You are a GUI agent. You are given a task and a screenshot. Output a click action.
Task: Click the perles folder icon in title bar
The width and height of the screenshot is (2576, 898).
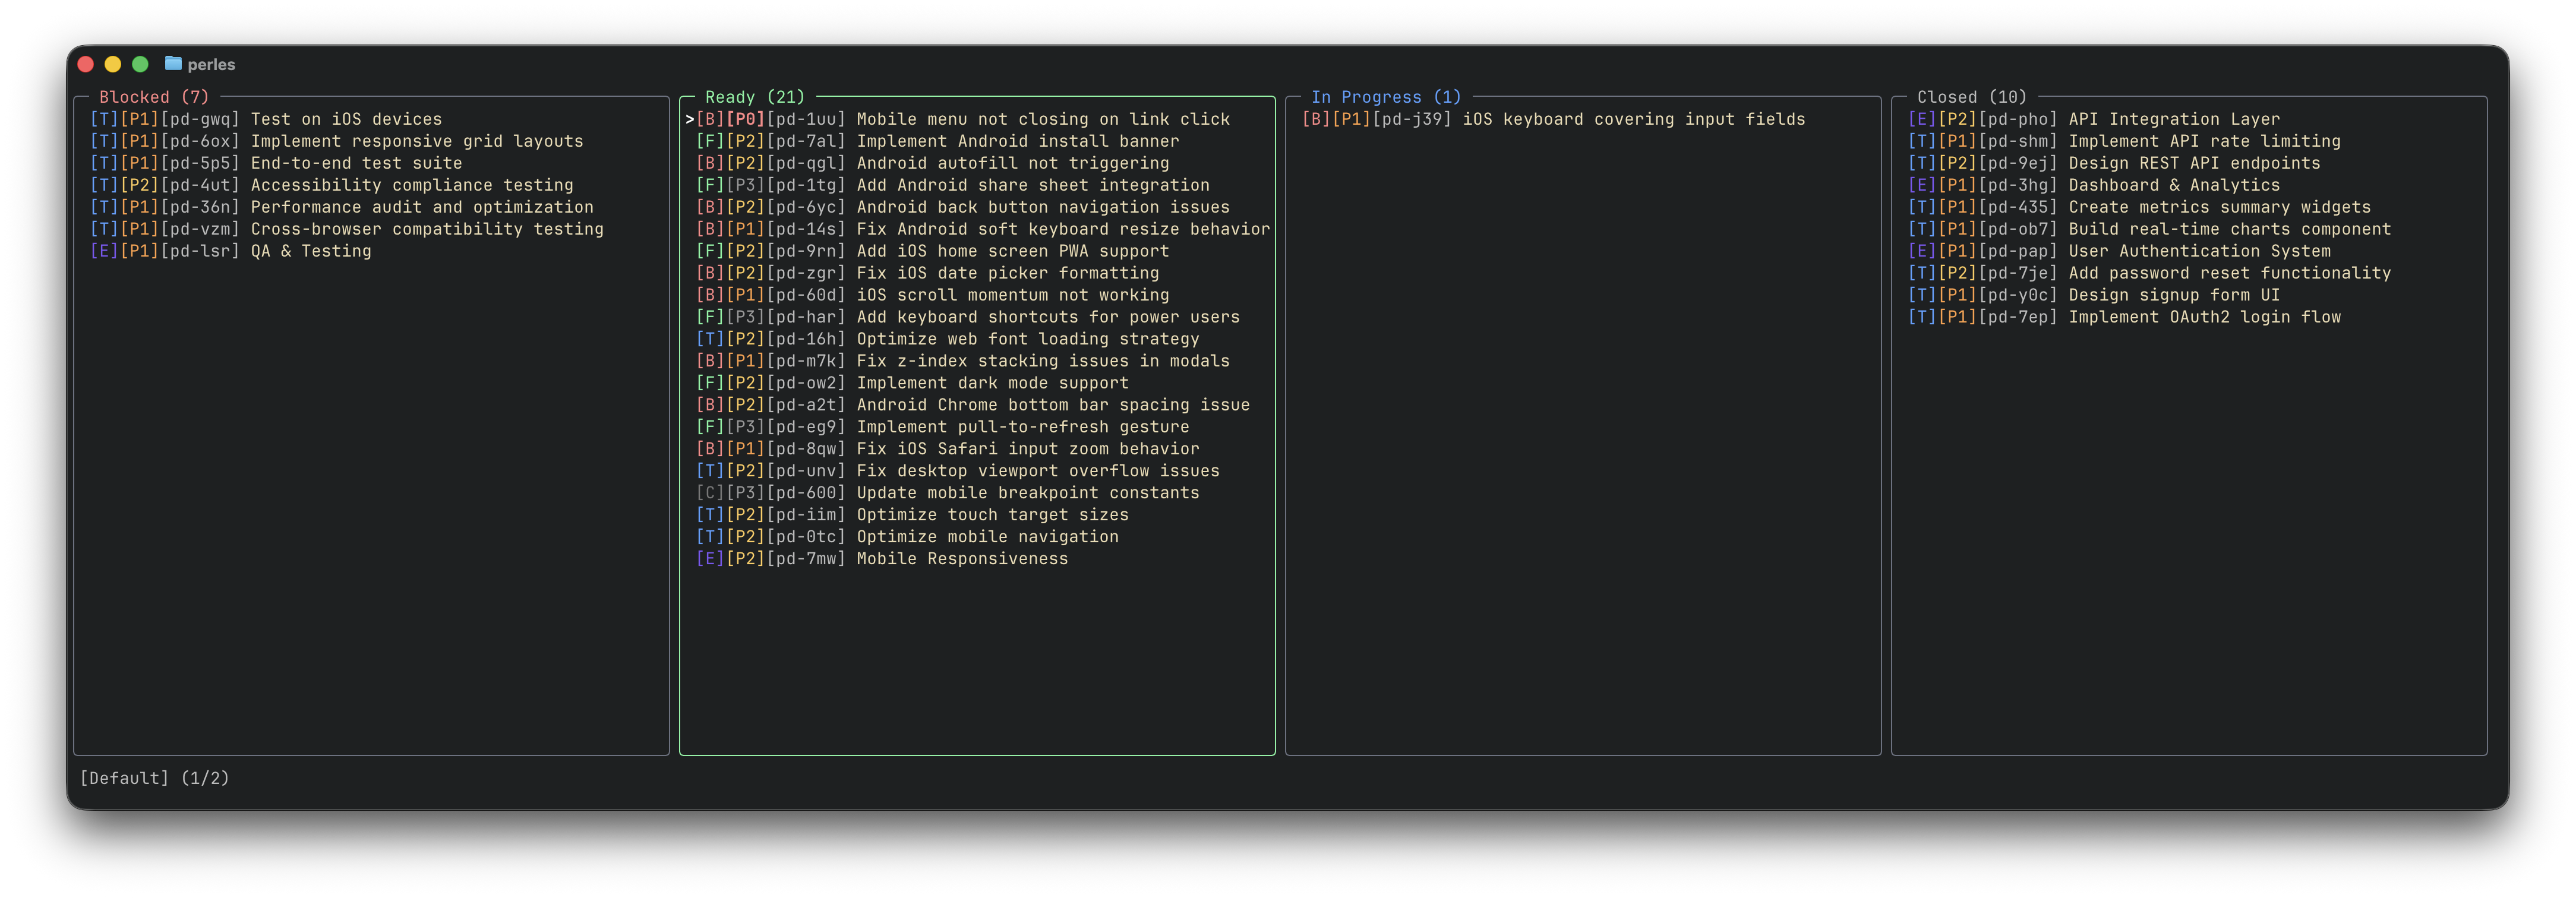(x=173, y=64)
